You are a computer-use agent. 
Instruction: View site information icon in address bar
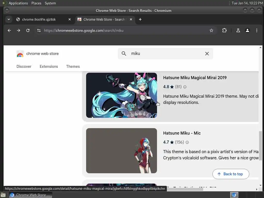pyautogui.click(x=39, y=30)
